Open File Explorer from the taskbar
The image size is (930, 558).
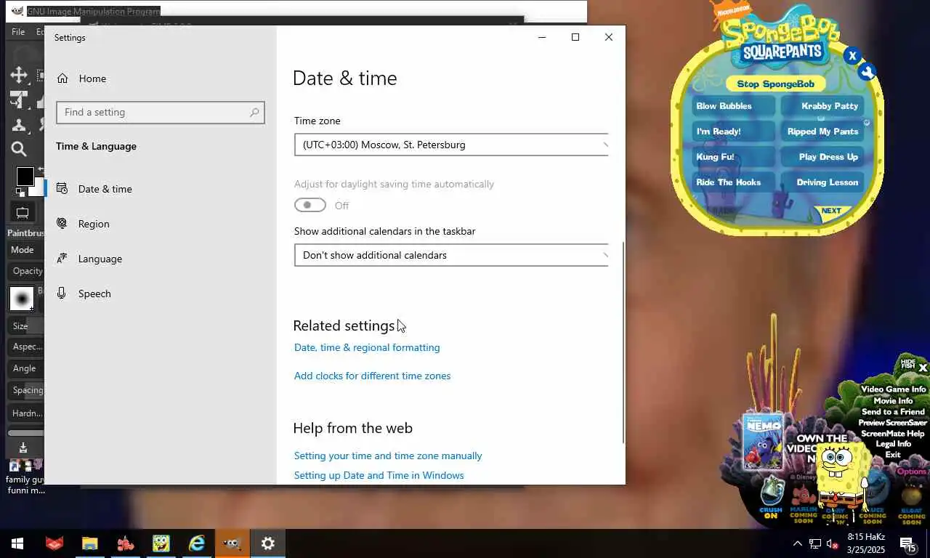(89, 543)
